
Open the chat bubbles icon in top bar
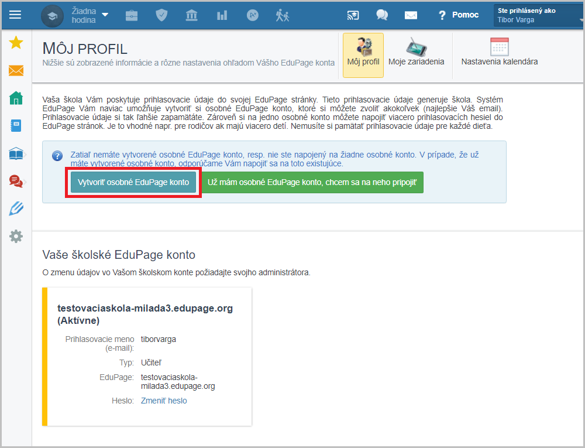tap(382, 15)
